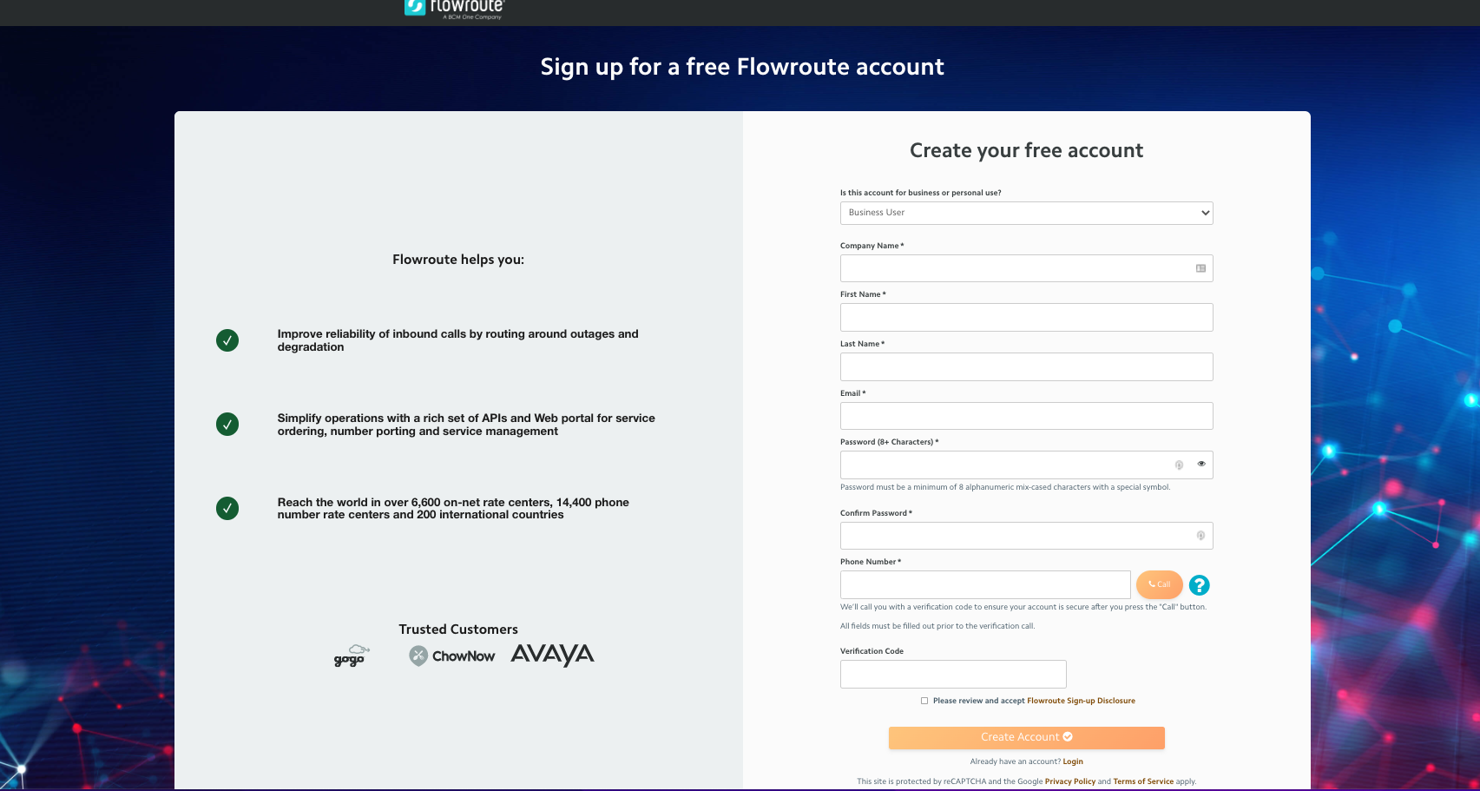Click the Flowroute logo at the top
Screen dimensions: 1480x791
tap(451, 8)
